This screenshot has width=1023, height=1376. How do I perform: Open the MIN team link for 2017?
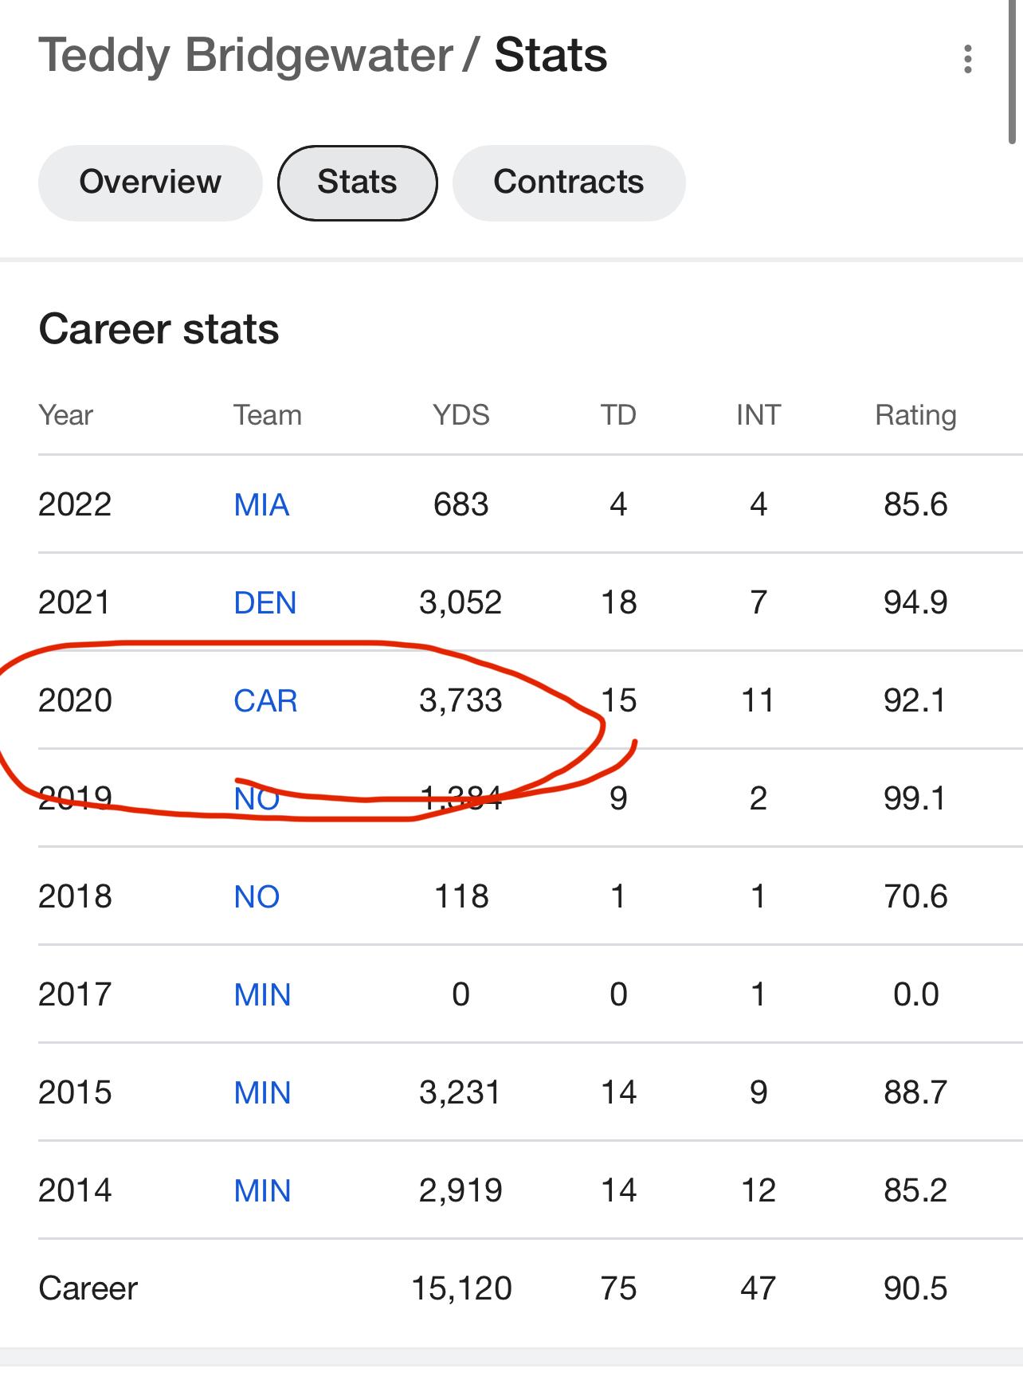point(262,995)
